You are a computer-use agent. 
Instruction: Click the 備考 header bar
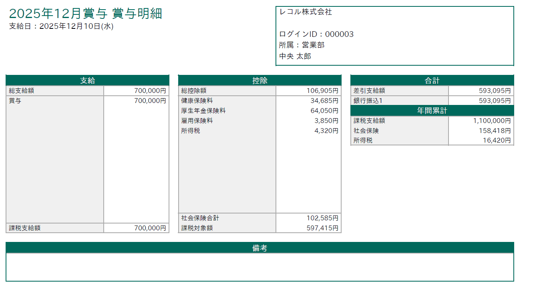(x=259, y=248)
